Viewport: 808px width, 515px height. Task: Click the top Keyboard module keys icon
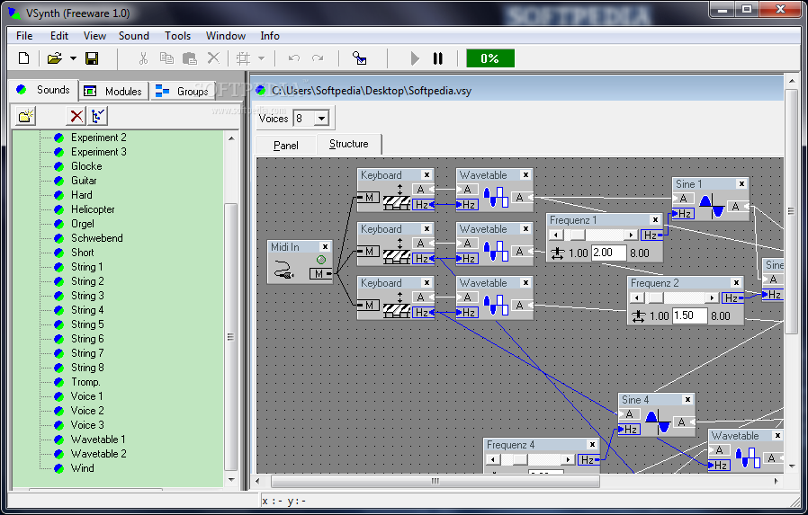click(x=397, y=203)
